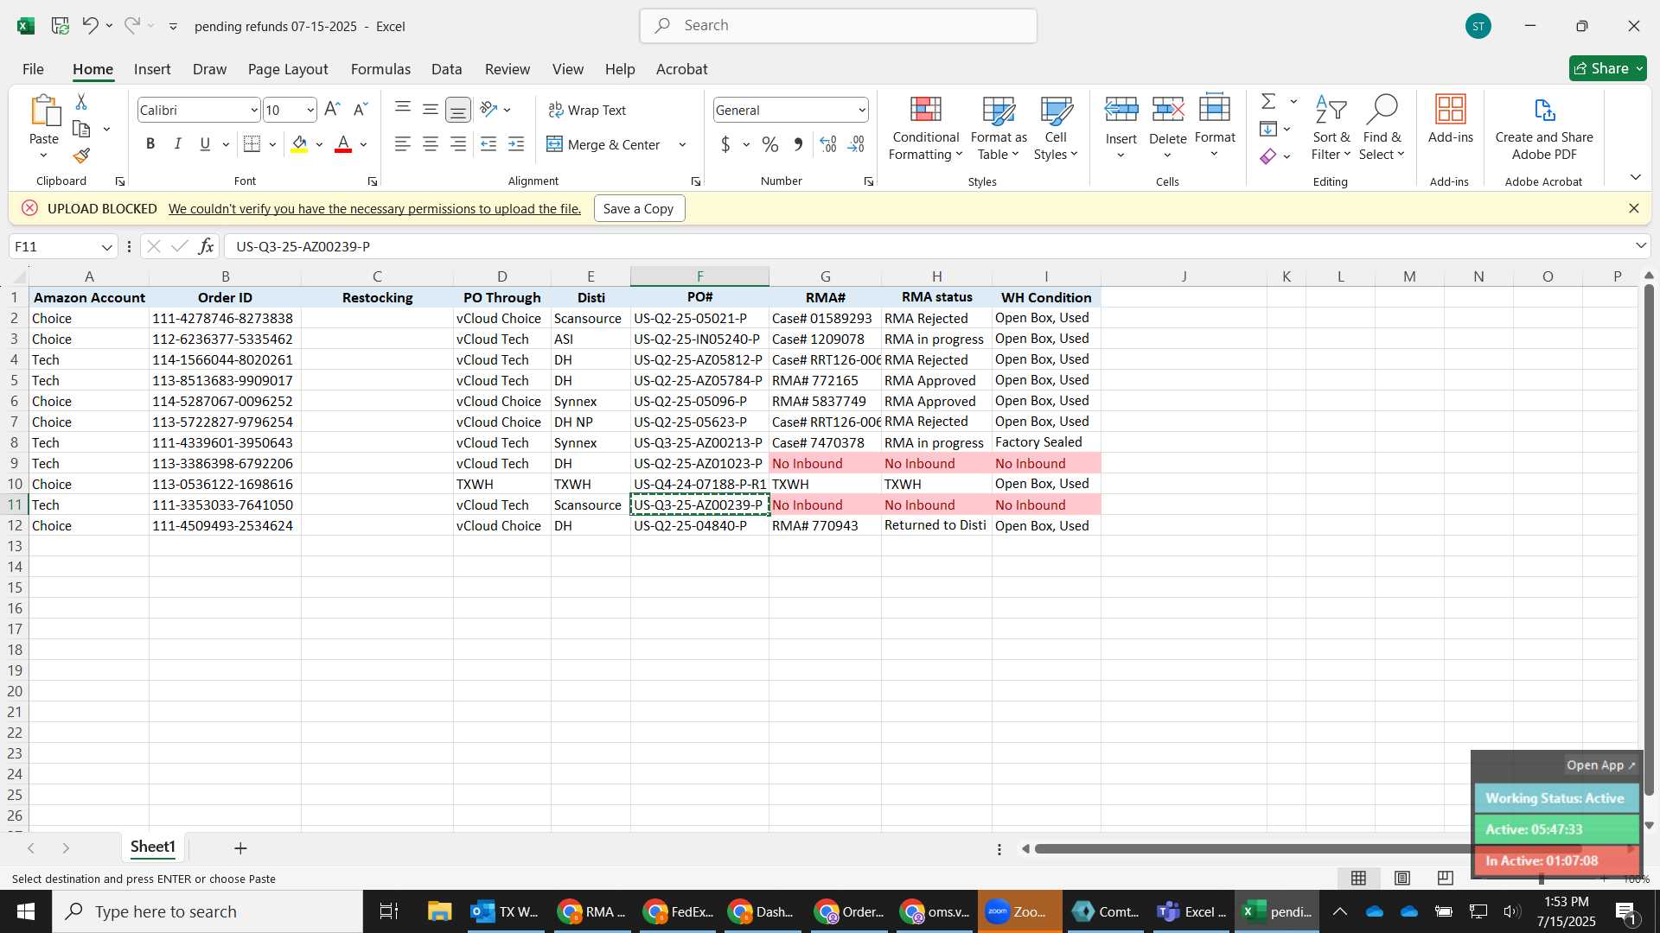Open Conditional Formatting menu
Image resolution: width=1660 pixels, height=933 pixels.
click(925, 128)
